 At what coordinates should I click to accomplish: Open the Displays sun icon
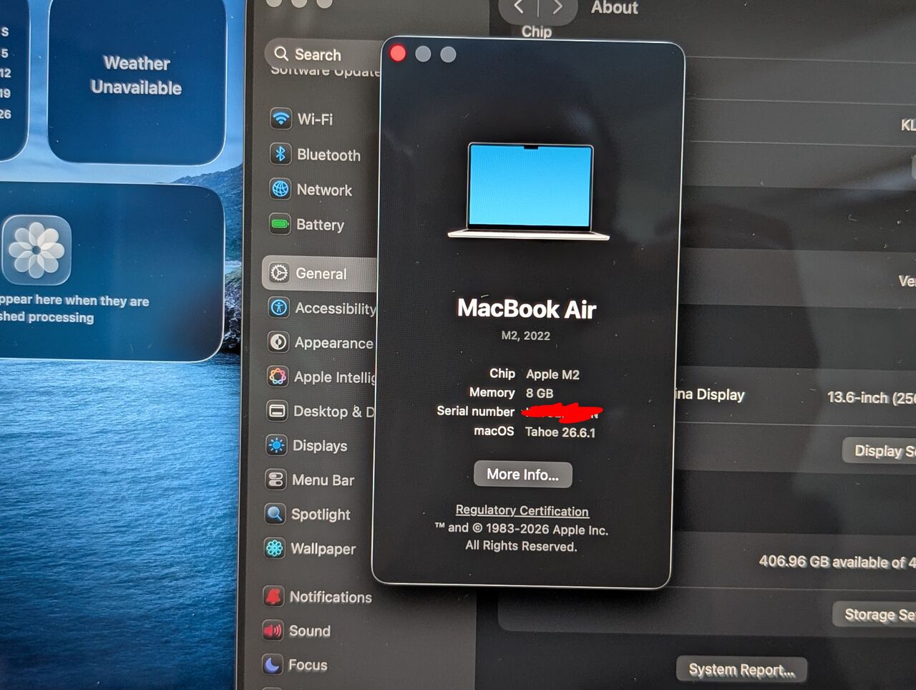[276, 445]
